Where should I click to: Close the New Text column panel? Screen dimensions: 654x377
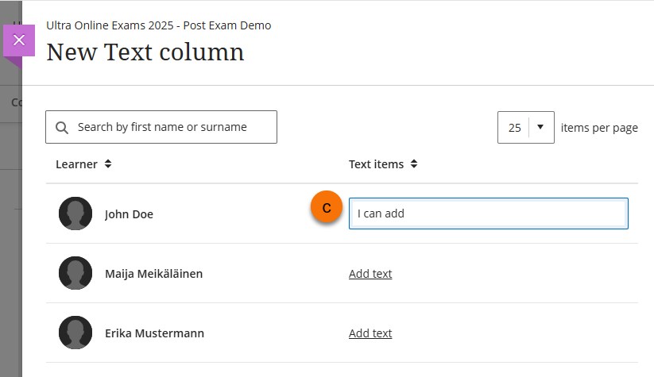[19, 40]
